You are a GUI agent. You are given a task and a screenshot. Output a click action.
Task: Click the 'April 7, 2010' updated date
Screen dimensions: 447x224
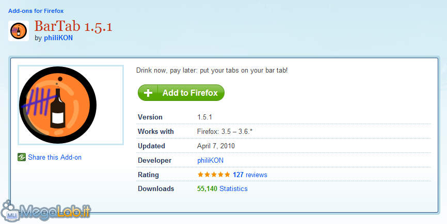216,146
